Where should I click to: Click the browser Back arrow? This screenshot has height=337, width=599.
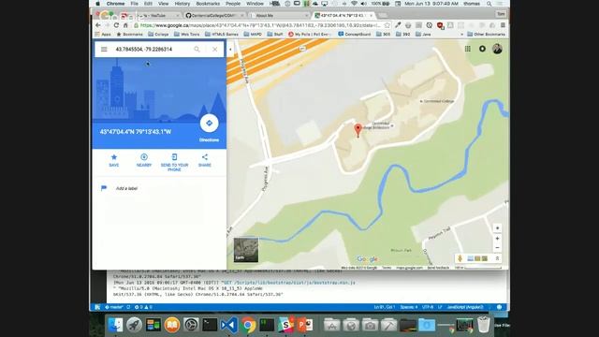click(98, 25)
